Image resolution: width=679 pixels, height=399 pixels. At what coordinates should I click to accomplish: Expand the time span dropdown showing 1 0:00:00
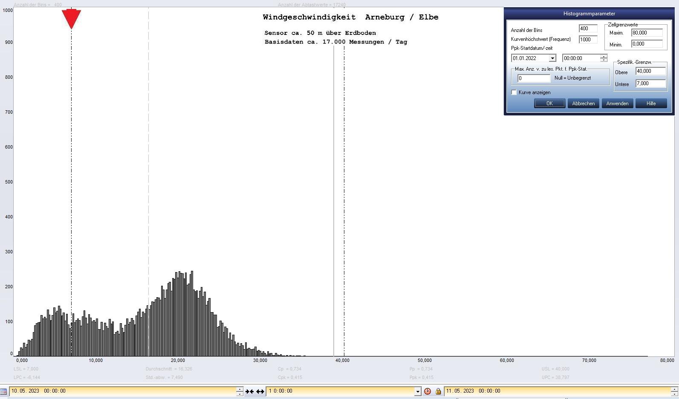pyautogui.click(x=417, y=391)
